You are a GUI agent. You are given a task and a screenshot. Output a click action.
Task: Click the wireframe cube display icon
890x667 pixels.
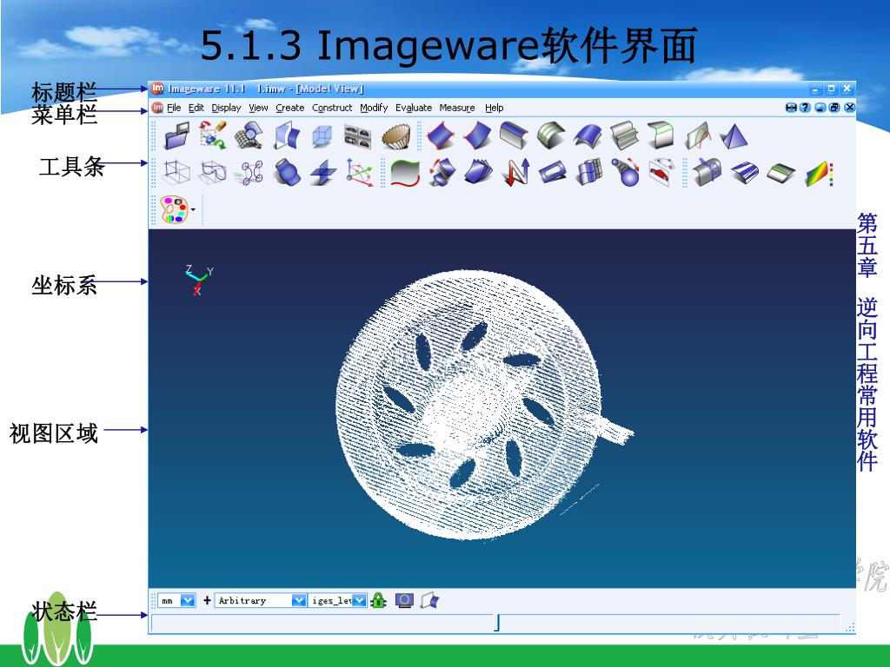coord(322,136)
